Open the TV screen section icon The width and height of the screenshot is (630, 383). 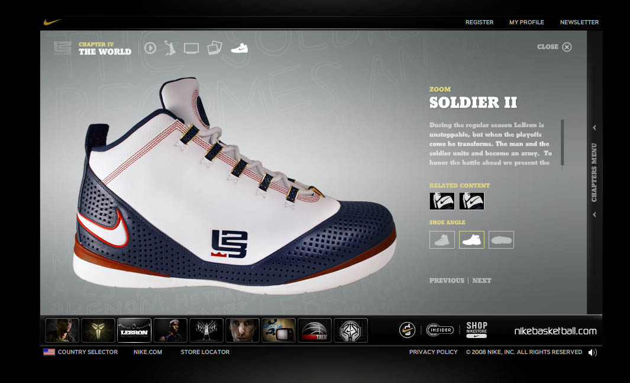pyautogui.click(x=191, y=49)
